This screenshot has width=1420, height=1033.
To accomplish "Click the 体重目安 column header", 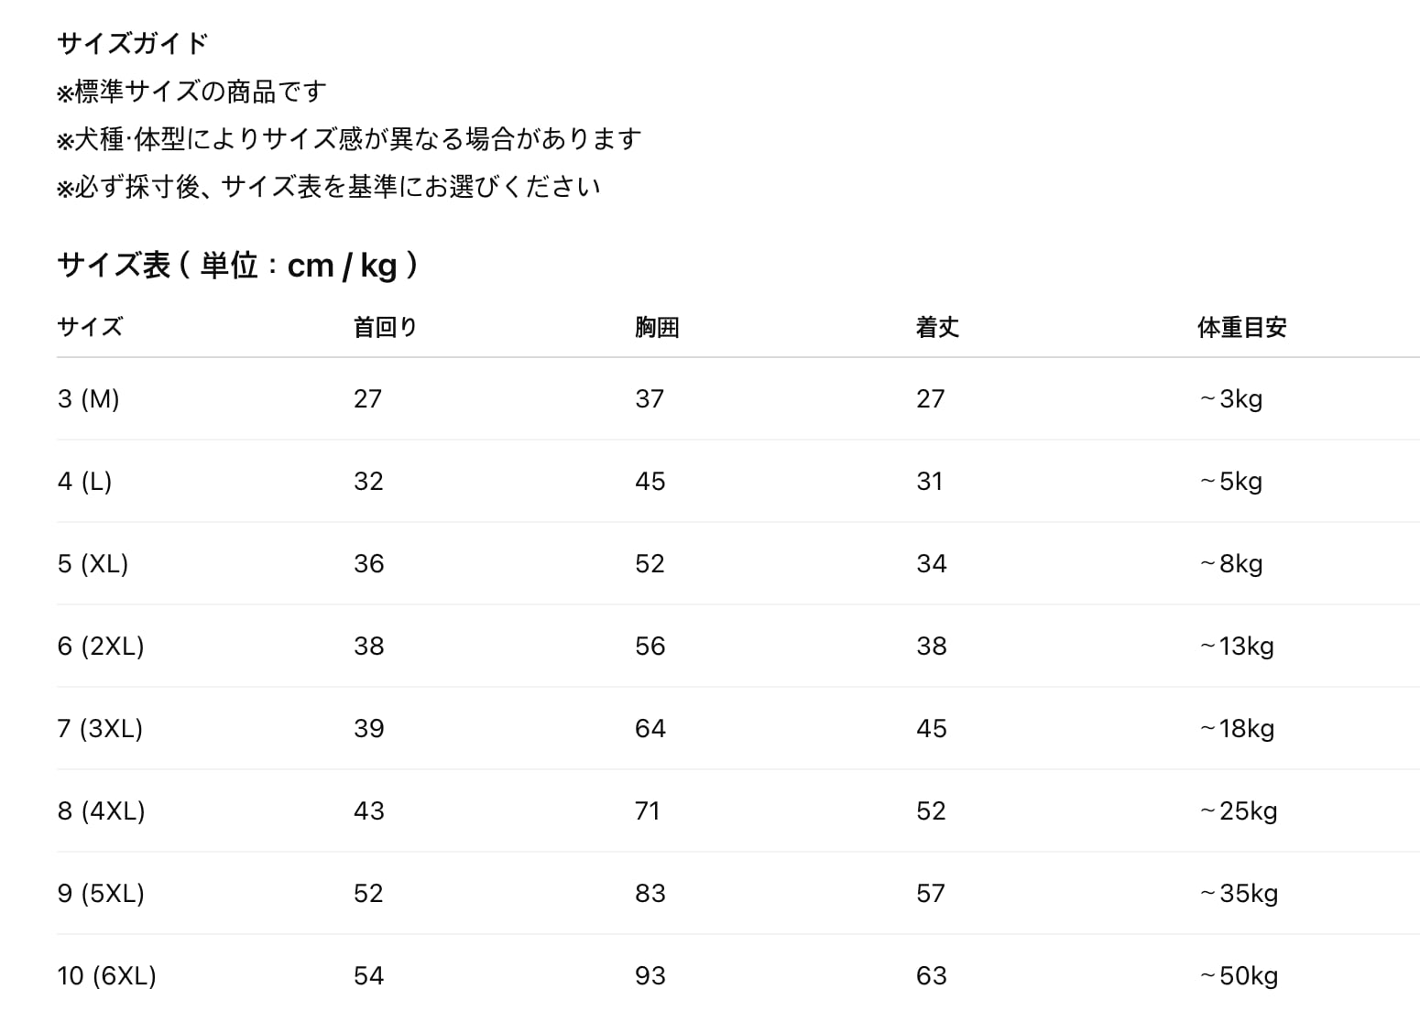I will tap(1241, 327).
